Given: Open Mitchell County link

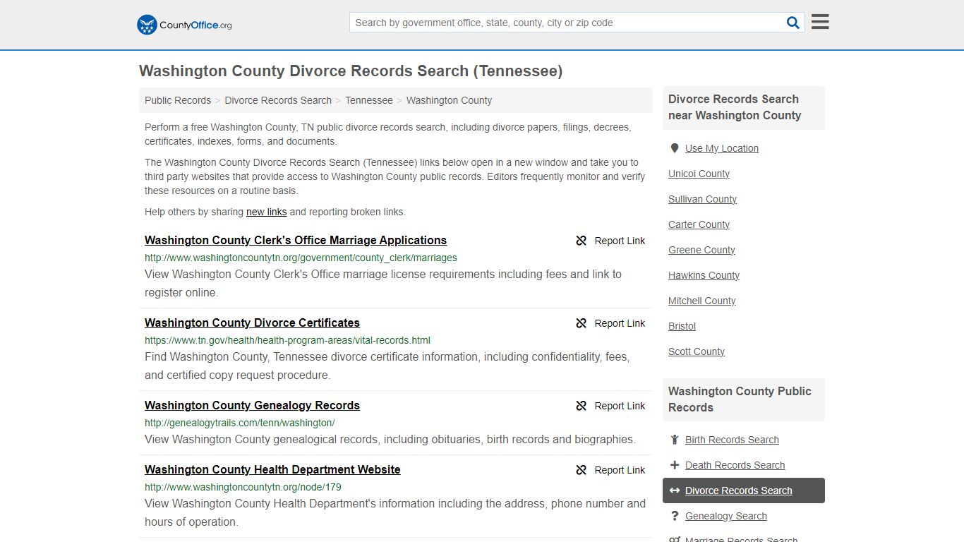Looking at the screenshot, I should tap(701, 301).
